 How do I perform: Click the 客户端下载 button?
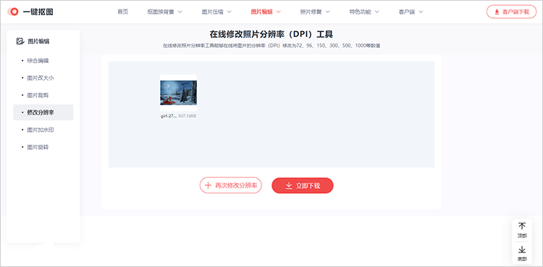tap(511, 12)
